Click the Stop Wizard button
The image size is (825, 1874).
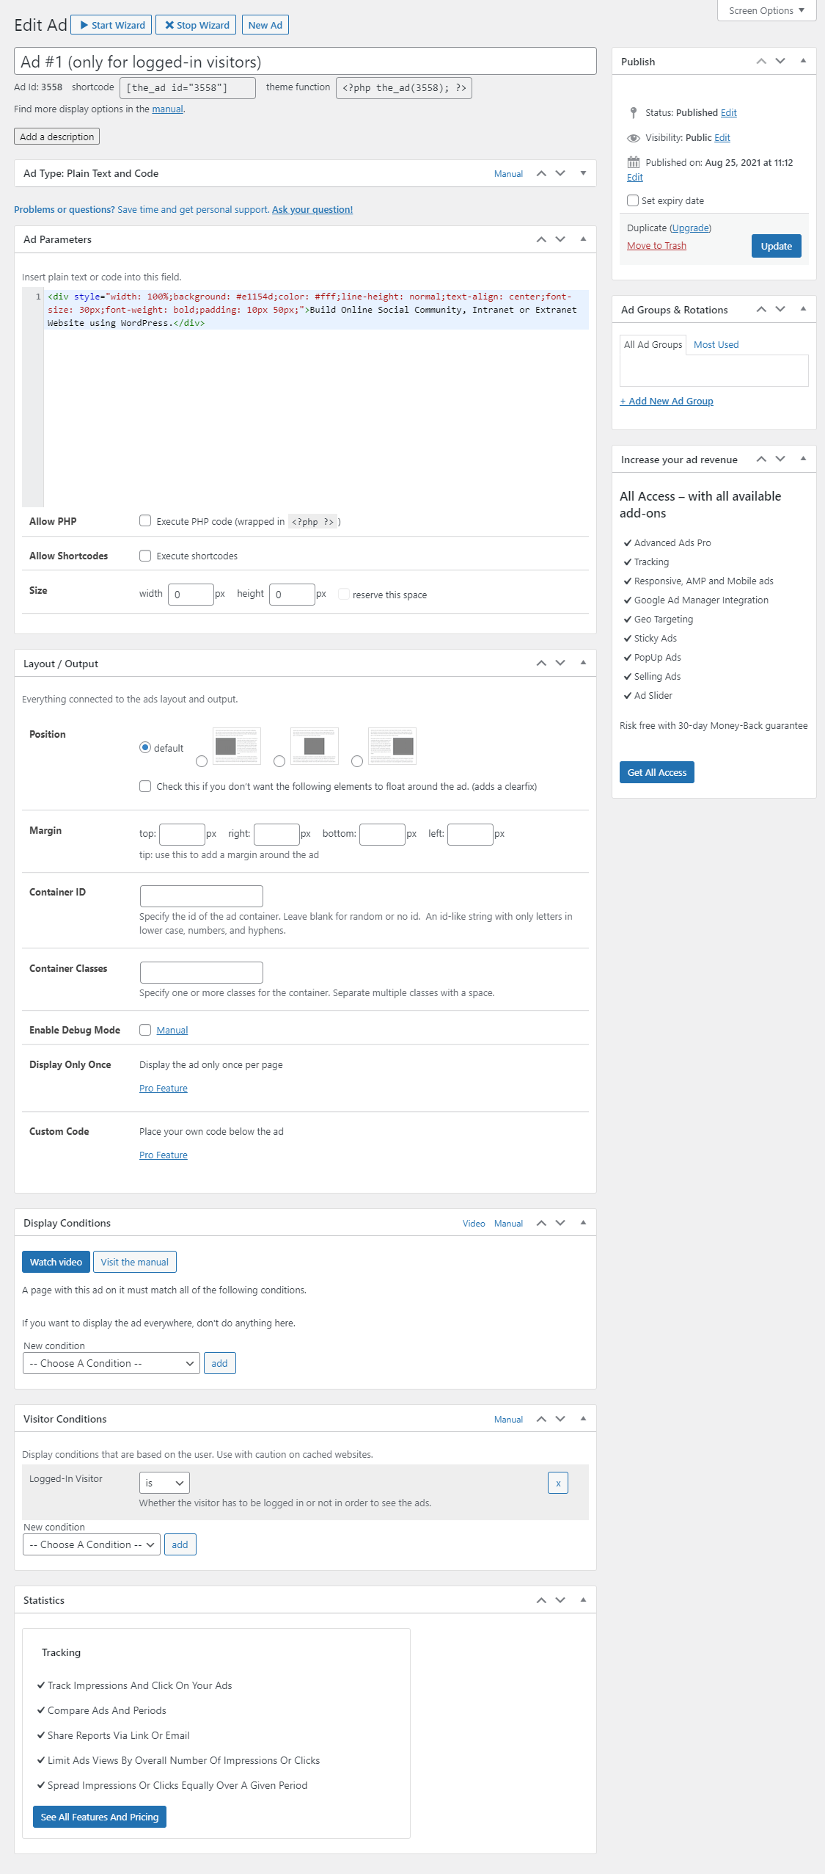coord(196,25)
